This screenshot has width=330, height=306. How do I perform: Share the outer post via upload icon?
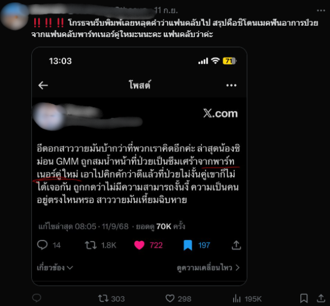[x=320, y=298]
